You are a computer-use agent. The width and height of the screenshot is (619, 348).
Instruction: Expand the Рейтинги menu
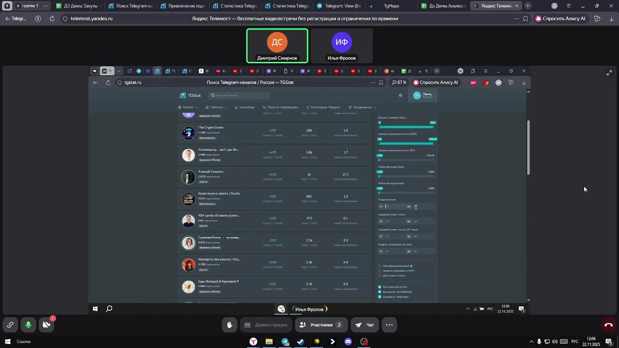pos(216,107)
